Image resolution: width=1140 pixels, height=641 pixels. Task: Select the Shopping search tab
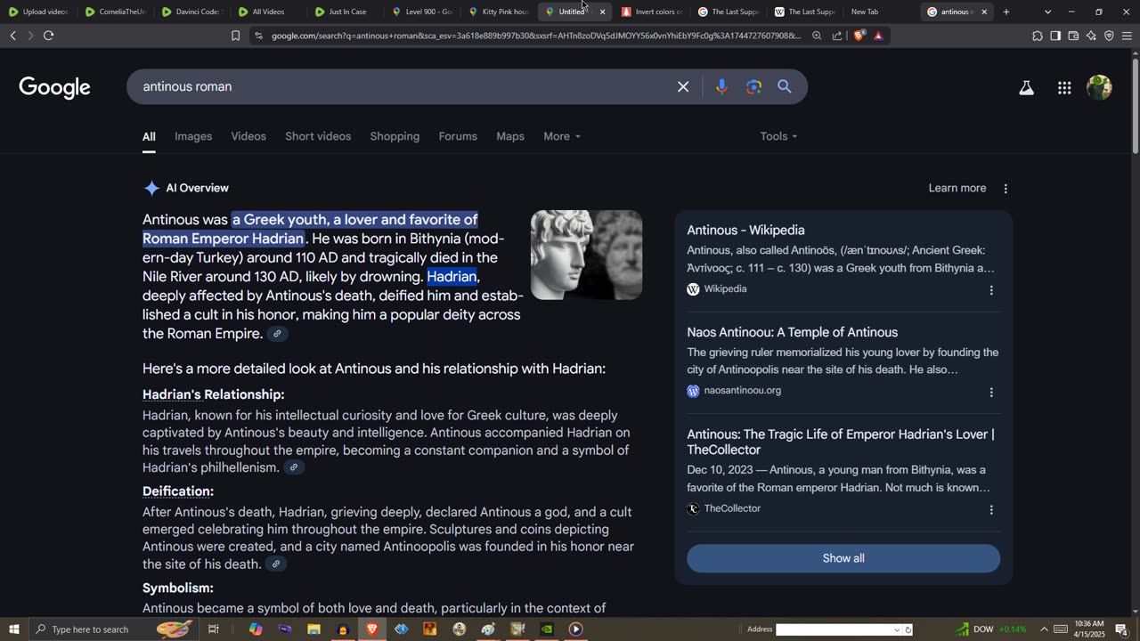pos(395,136)
